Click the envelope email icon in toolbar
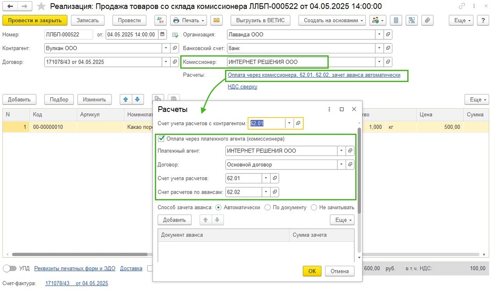The width and height of the screenshot is (492, 290). click(x=216, y=20)
